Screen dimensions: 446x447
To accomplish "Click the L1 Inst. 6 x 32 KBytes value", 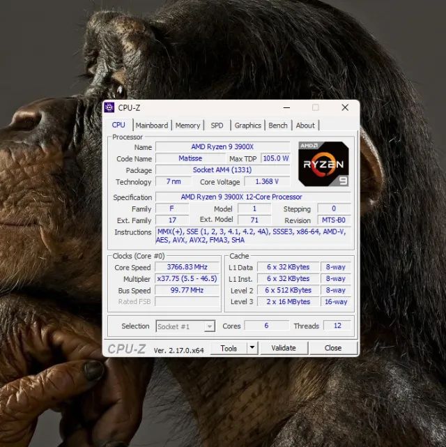I will [289, 278].
